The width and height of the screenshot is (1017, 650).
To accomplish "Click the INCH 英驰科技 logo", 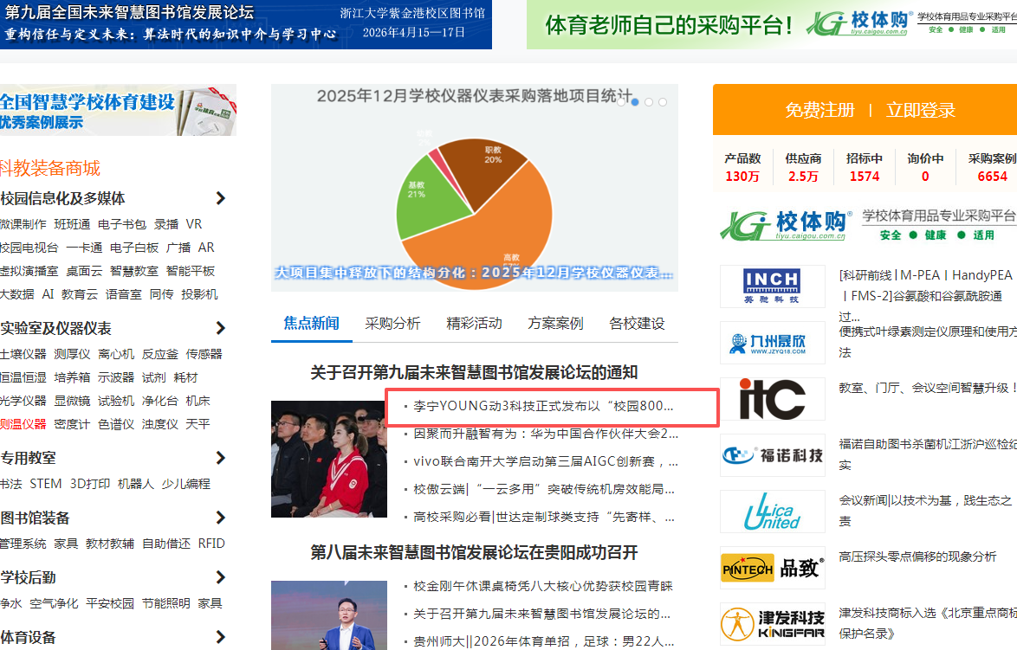I will [772, 286].
